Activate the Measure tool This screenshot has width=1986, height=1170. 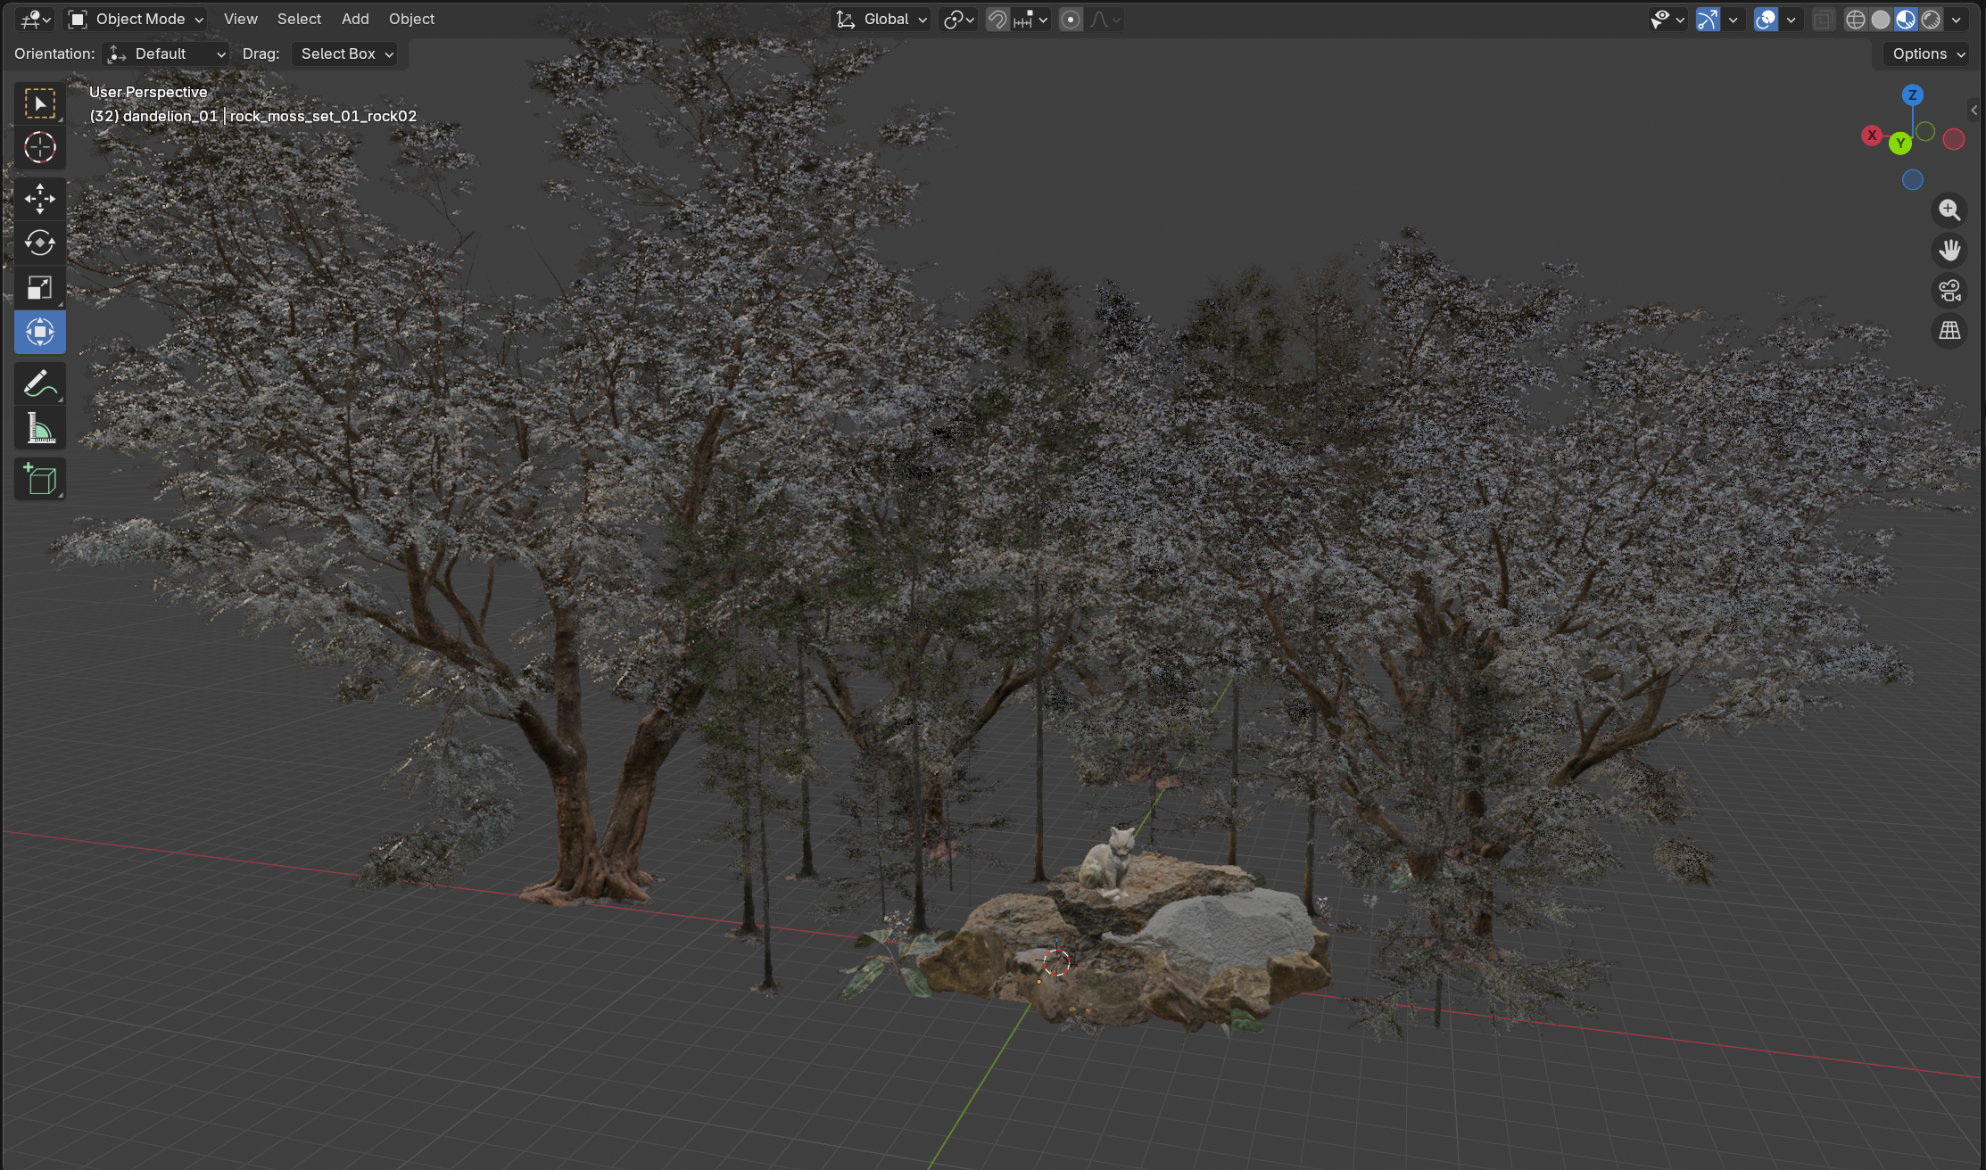[39, 429]
